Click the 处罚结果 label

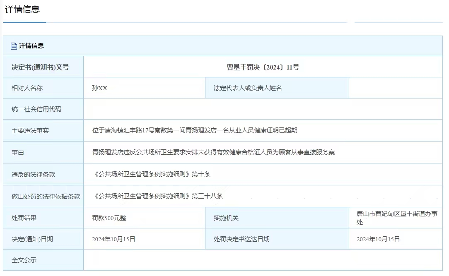click(24, 218)
